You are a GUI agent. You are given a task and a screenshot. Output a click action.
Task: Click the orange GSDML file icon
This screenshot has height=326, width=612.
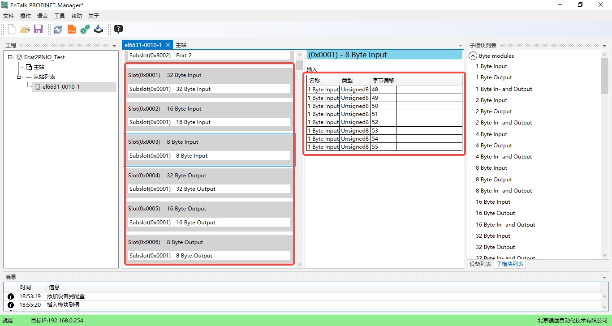click(72, 30)
